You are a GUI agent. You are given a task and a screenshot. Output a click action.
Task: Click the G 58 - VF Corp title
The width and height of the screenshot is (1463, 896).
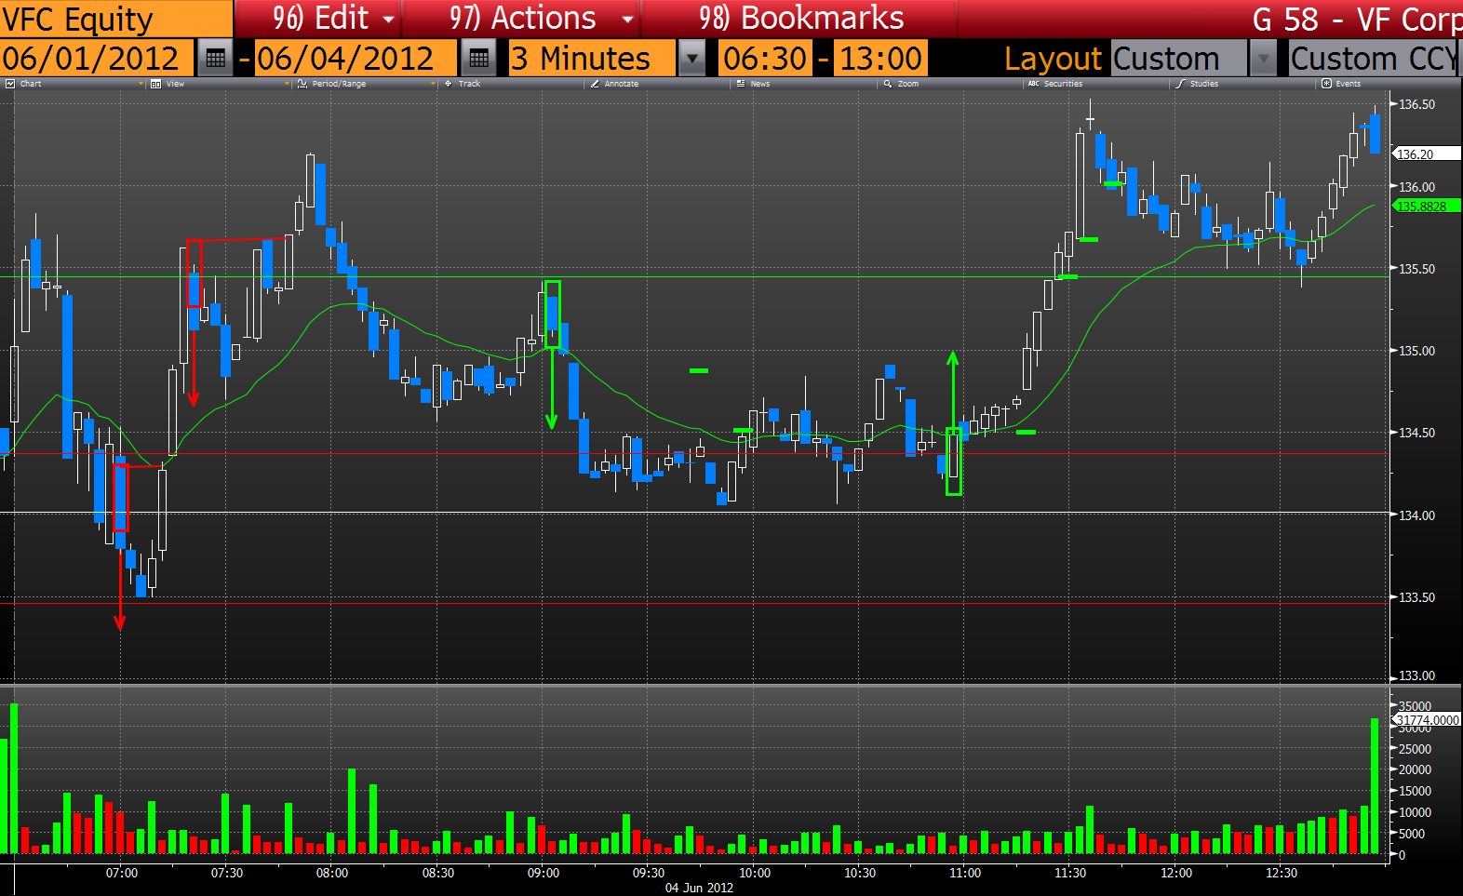(1357, 19)
